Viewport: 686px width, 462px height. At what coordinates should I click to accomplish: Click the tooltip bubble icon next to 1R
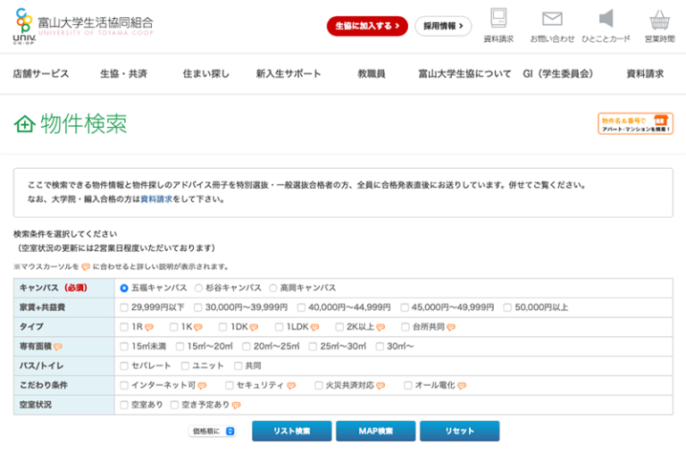149,327
